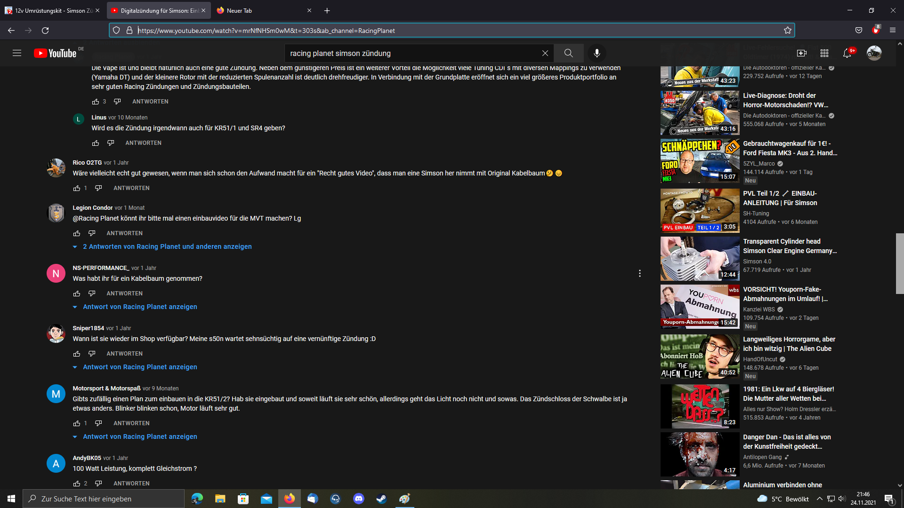The image size is (904, 508).
Task: Expand Racing Planet reply under Motorsport & Motorspaß
Action: [x=139, y=437]
